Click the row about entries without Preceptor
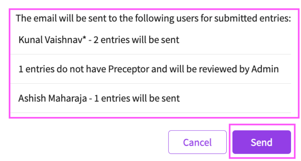Viewport: 301px width, 161px height. click(151, 69)
